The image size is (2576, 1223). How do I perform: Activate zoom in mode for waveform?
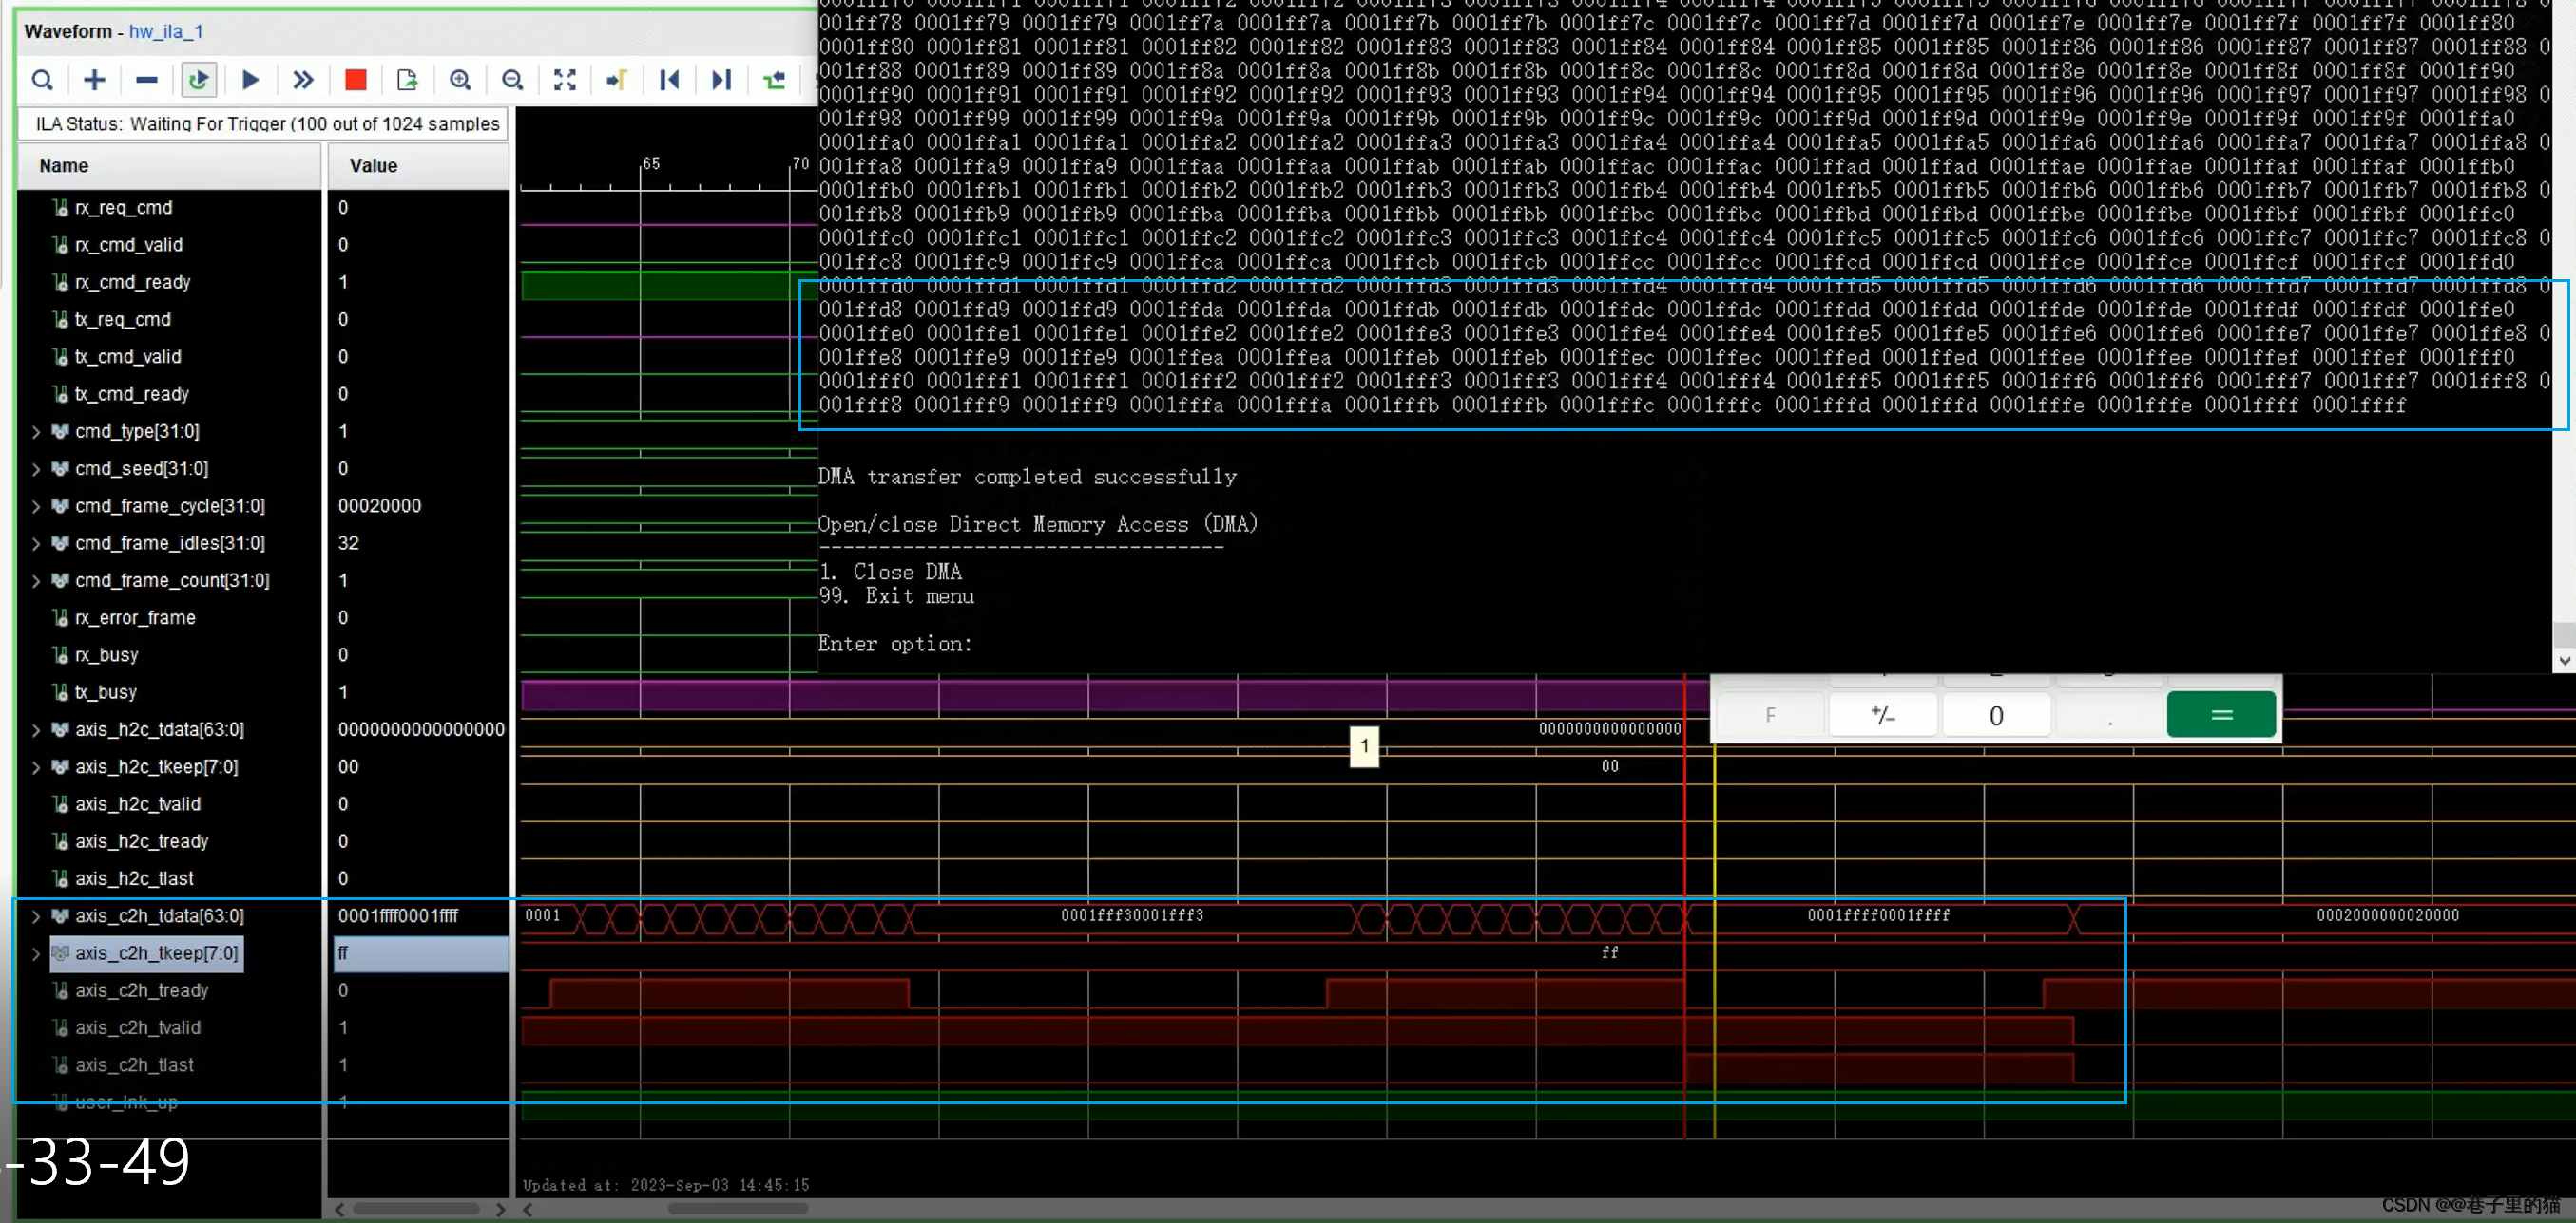point(460,80)
